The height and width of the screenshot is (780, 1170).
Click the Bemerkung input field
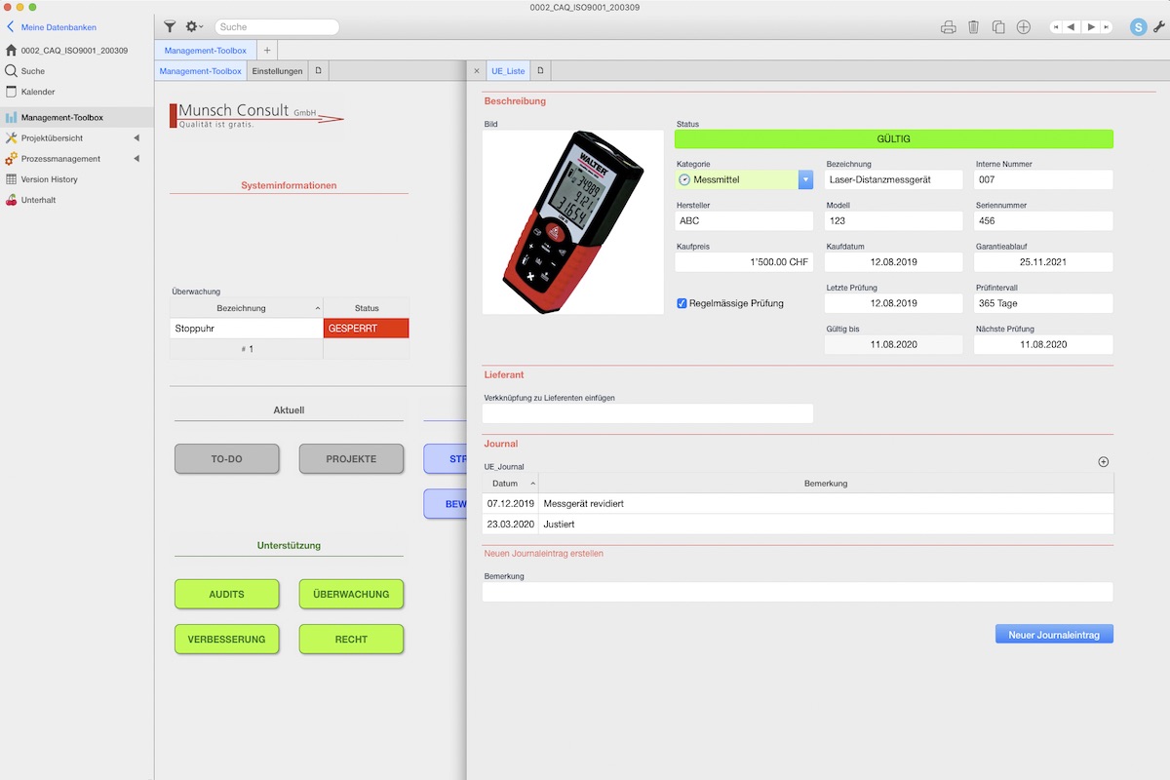797,593
